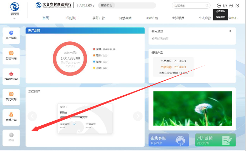Choose 清理缓存 in the dark popup menu
The image size is (246, 151).
(220, 11)
